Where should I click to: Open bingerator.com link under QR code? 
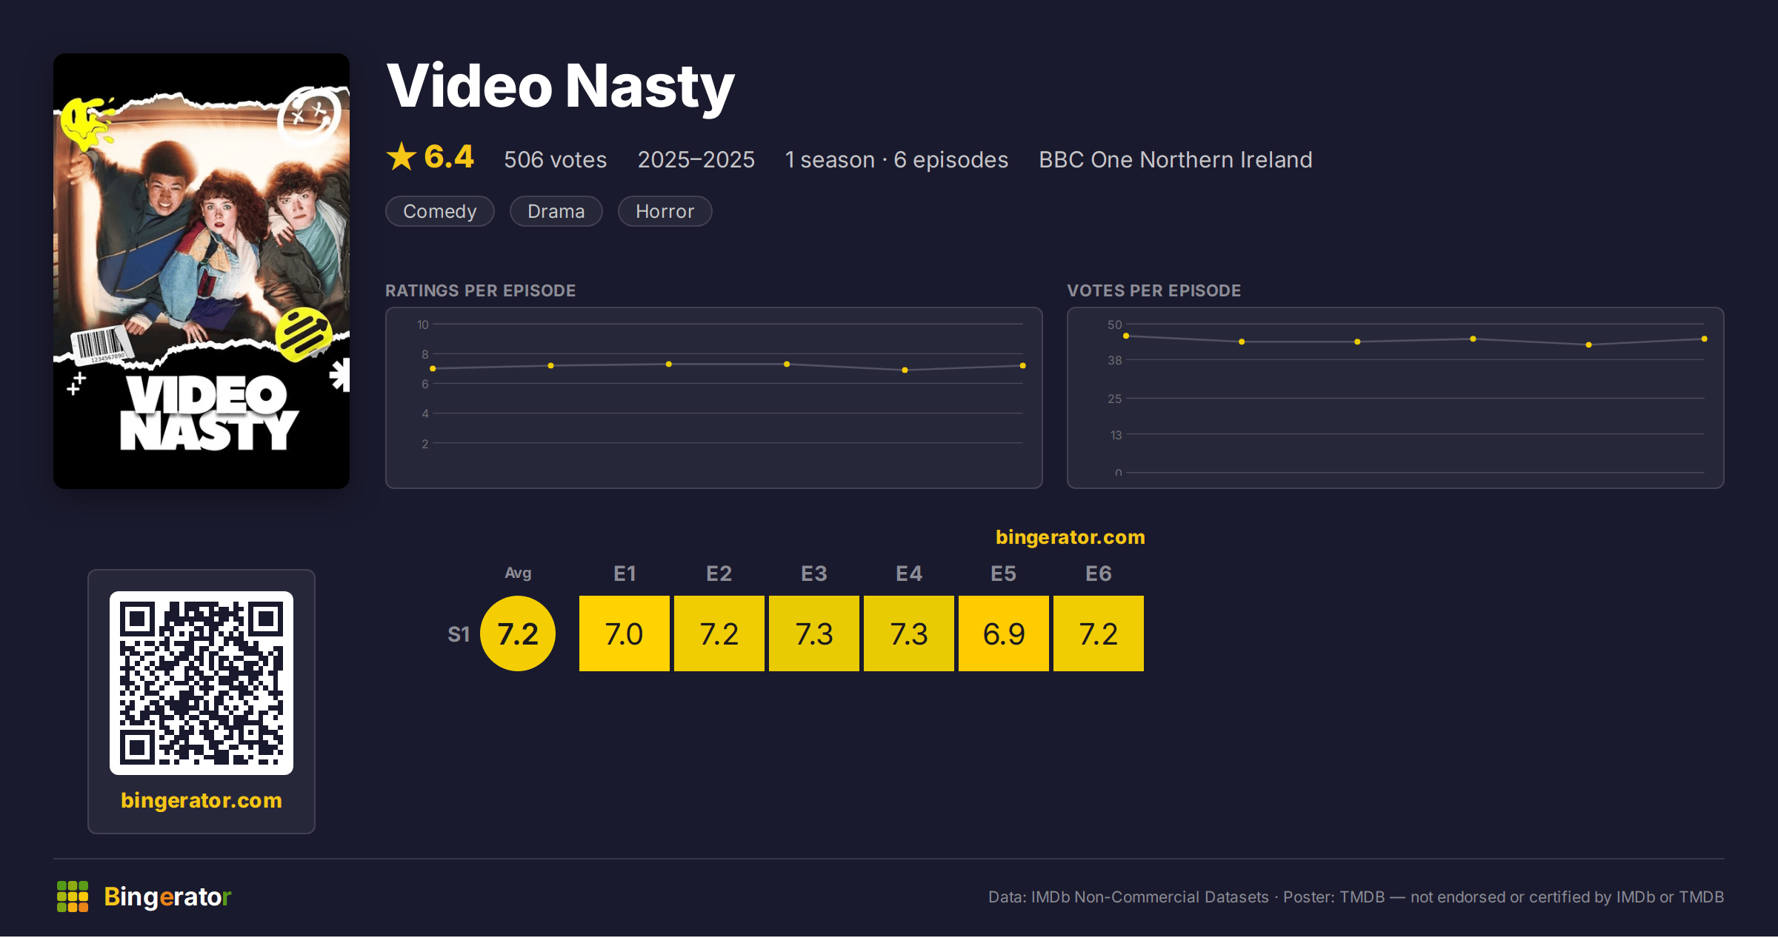click(202, 800)
